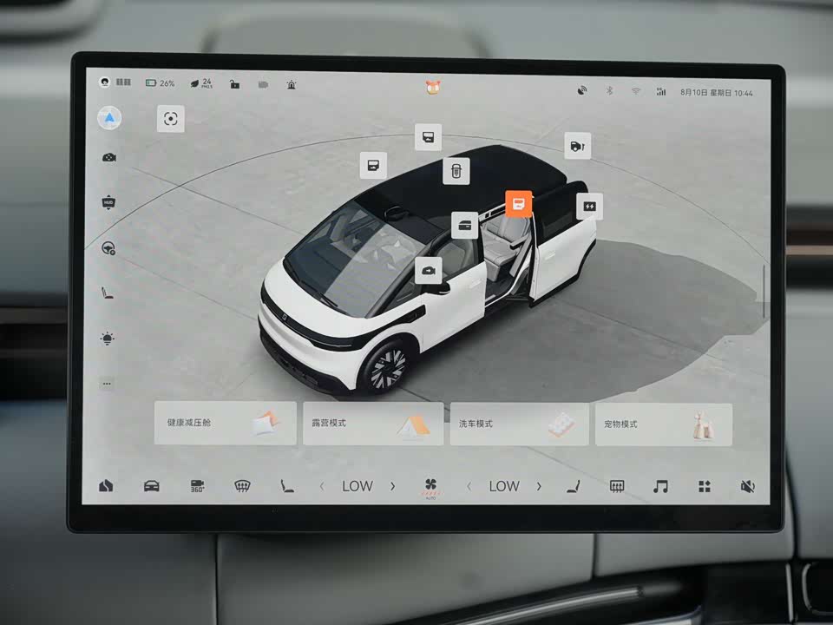Open the music player from the dock
The height and width of the screenshot is (625, 833).
click(660, 486)
